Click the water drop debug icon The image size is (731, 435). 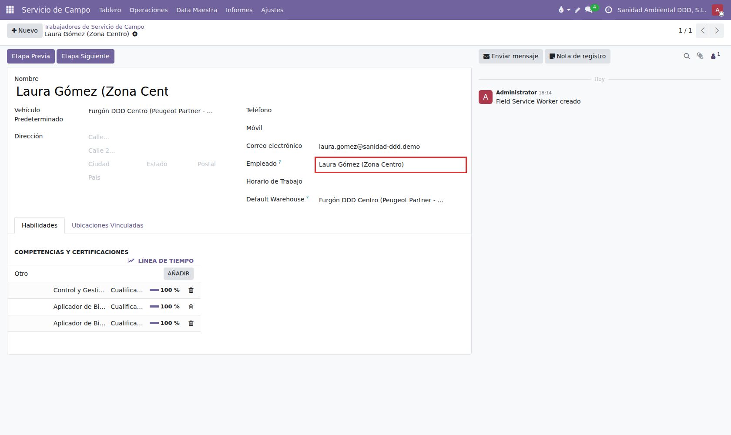[561, 10]
